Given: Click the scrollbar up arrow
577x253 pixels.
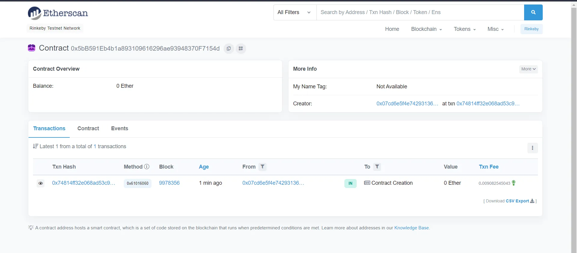Looking at the screenshot, I should tap(574, 4).
